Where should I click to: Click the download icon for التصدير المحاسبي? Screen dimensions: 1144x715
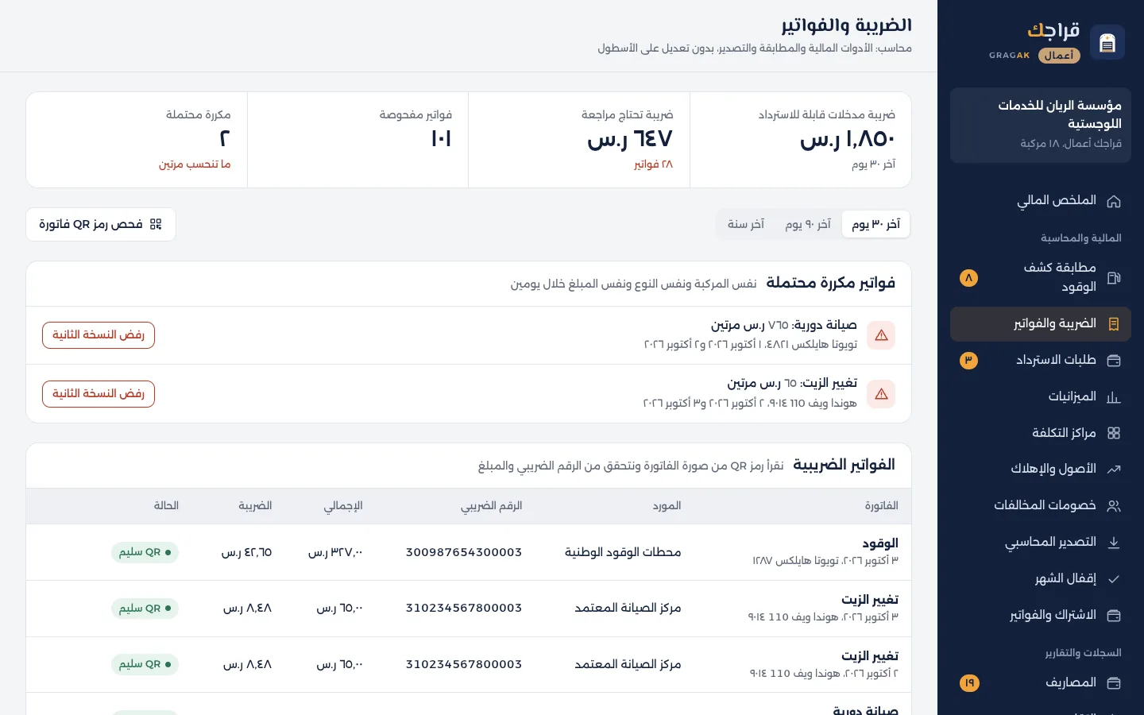1114,543
